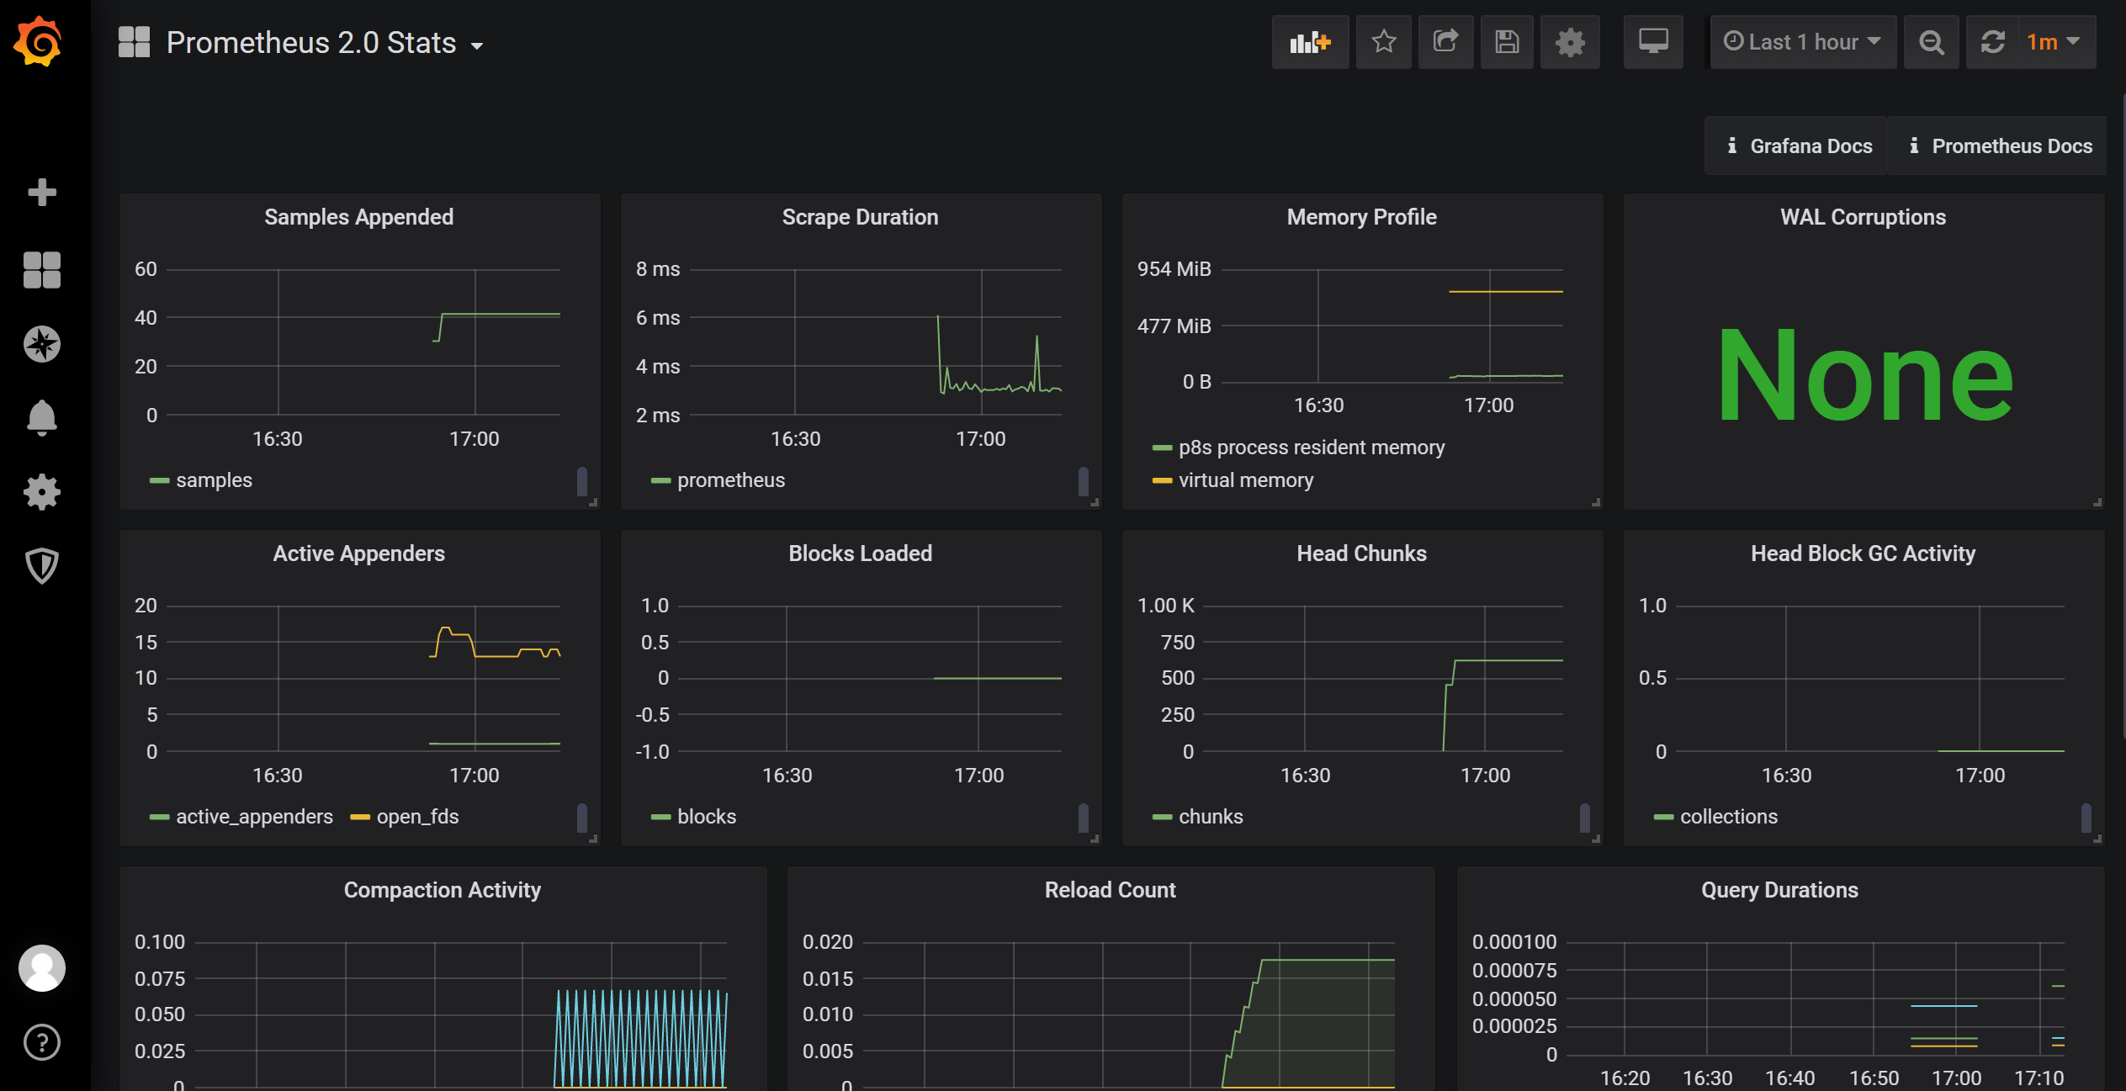Open dashboard settings gear in toolbar
The width and height of the screenshot is (2126, 1091).
pyautogui.click(x=1569, y=42)
